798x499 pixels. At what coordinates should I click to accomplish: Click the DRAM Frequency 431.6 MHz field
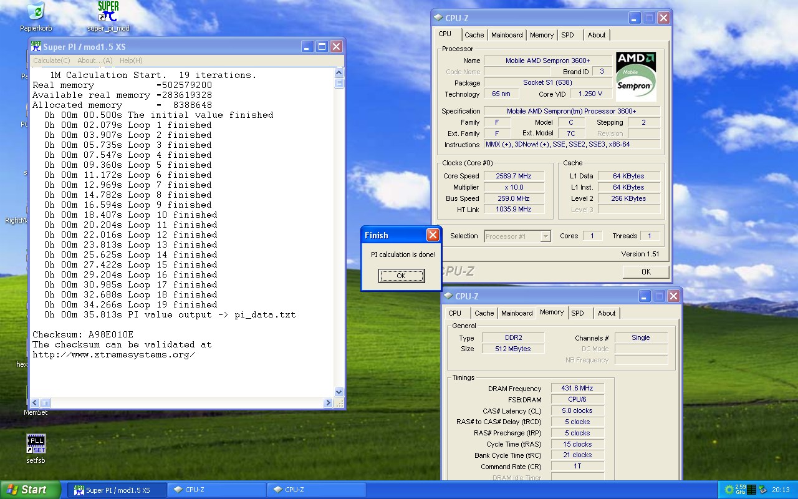pos(577,388)
